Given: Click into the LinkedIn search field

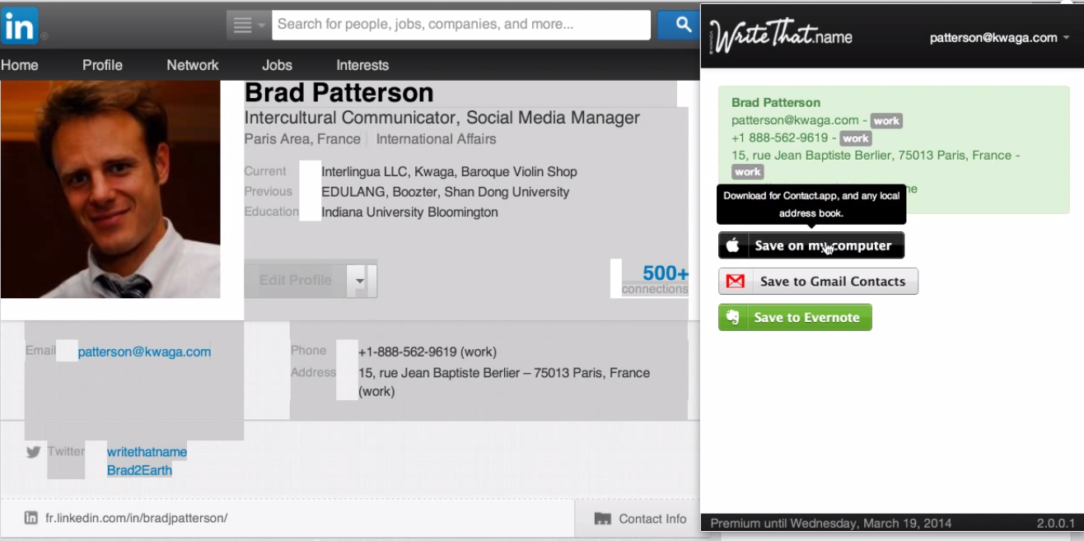Looking at the screenshot, I should point(461,25).
